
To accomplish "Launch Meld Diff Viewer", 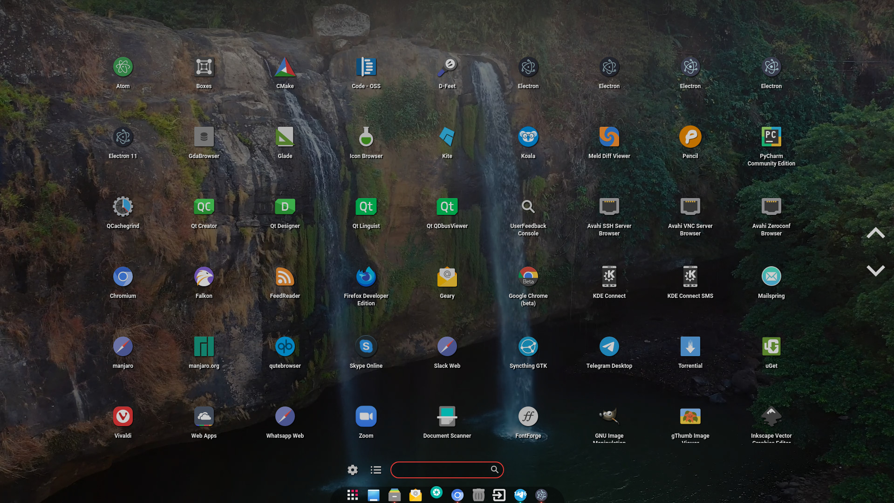I will click(x=609, y=138).
